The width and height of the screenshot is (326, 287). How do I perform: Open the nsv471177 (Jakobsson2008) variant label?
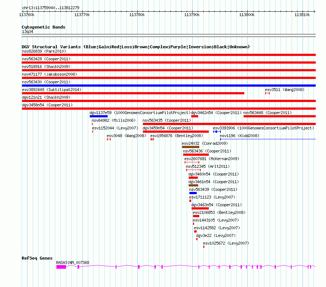coord(49,74)
